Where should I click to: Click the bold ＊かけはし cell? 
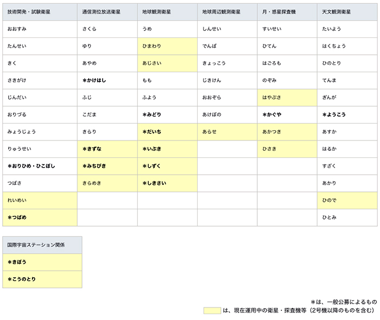(107, 81)
